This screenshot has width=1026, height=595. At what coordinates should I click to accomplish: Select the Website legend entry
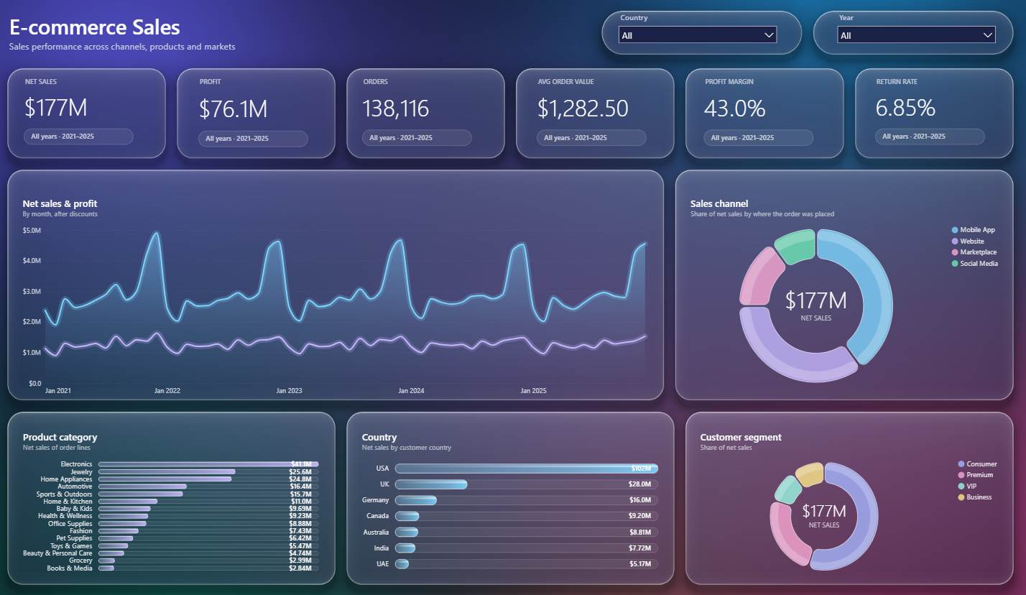(967, 241)
